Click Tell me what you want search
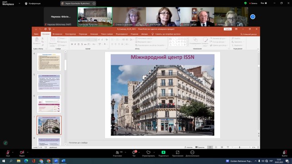The height and width of the screenshot is (164, 292). pos(166,34)
